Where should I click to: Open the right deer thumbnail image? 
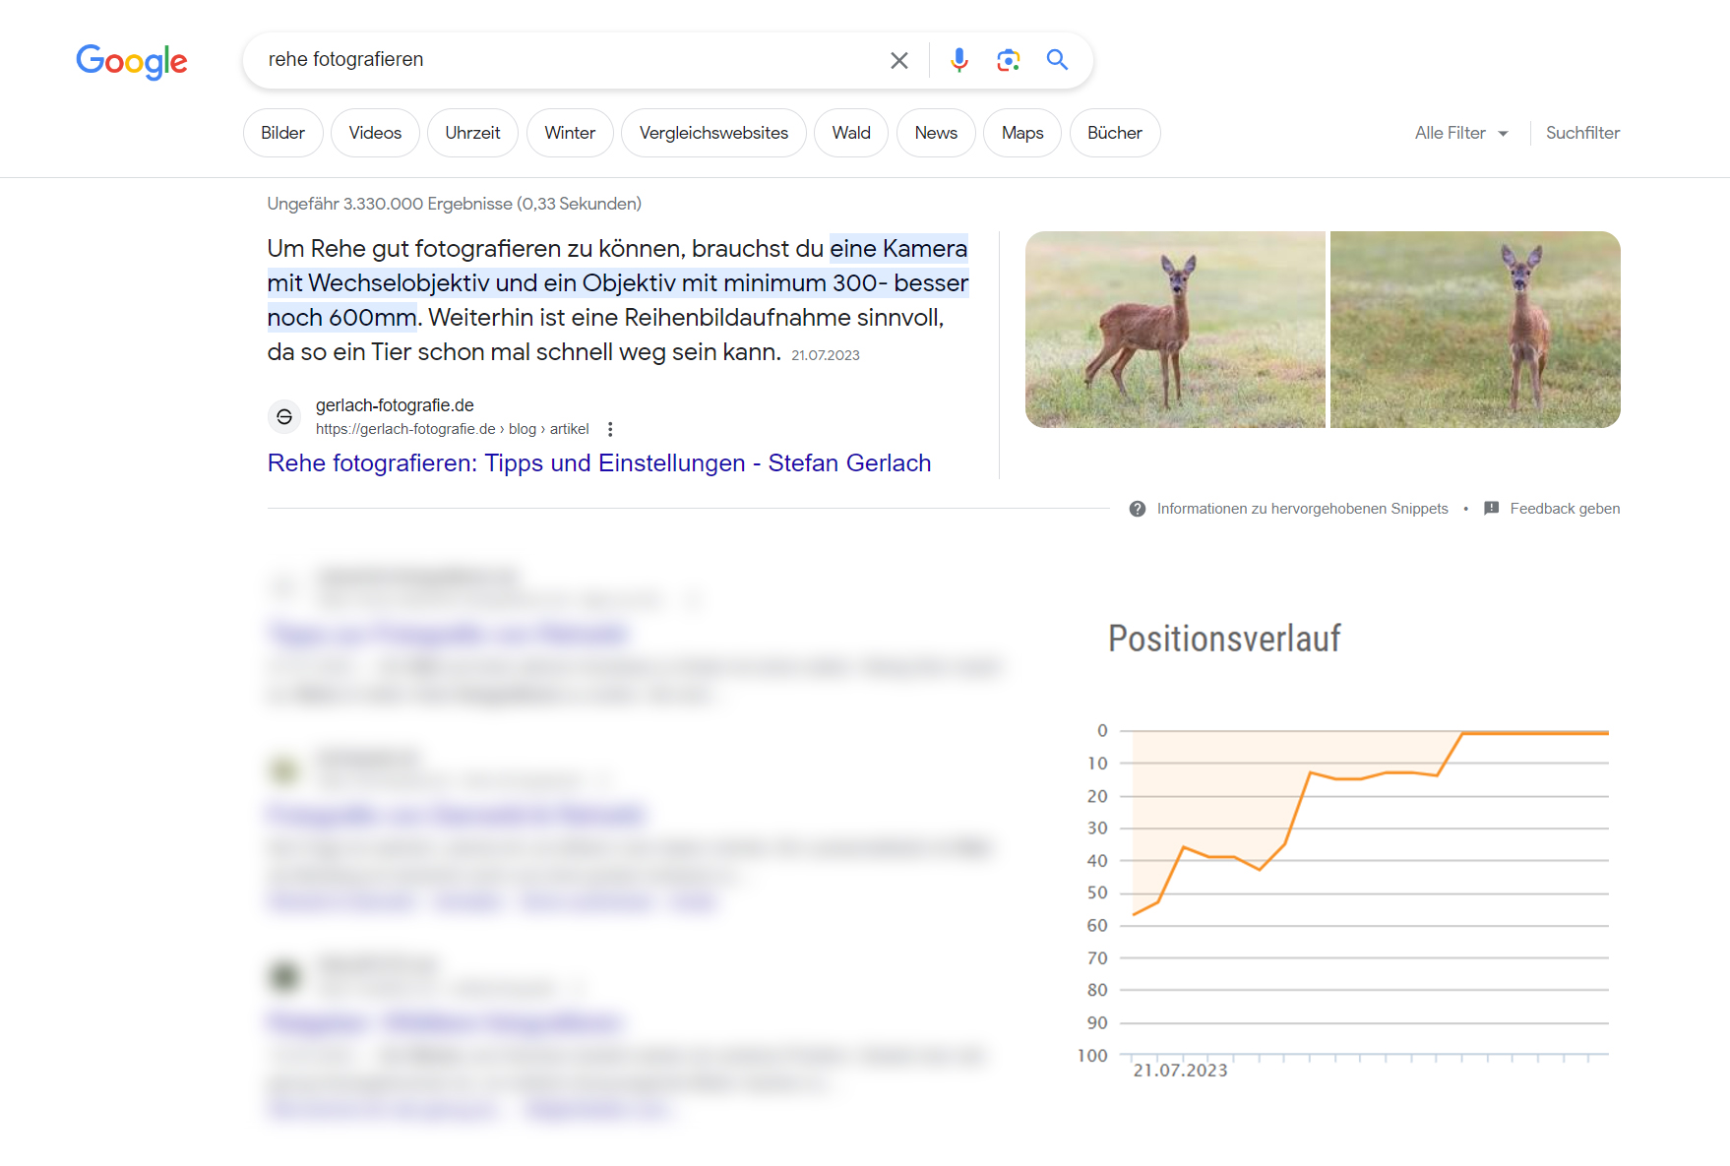click(1474, 330)
